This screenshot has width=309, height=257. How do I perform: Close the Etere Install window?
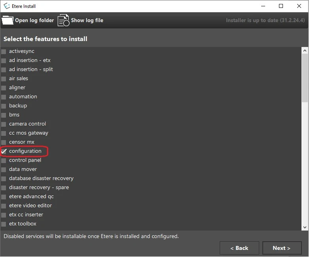pos(299,6)
